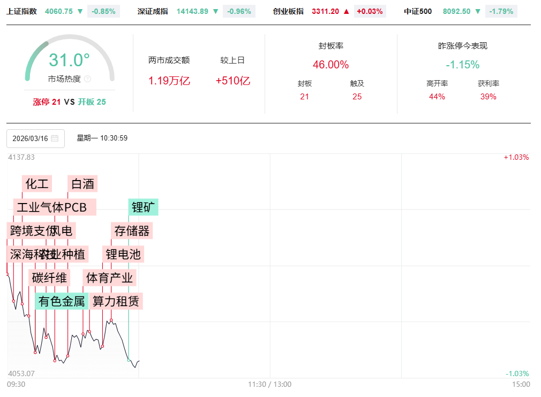Image resolution: width=541 pixels, height=397 pixels.
Task: Select the 体育产业 sector tag
Action: tap(109, 278)
